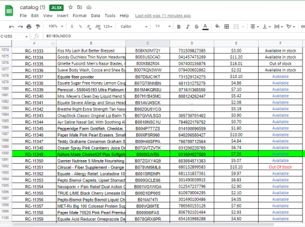Toggle bold formatting
305x227 pixels.
179,27
